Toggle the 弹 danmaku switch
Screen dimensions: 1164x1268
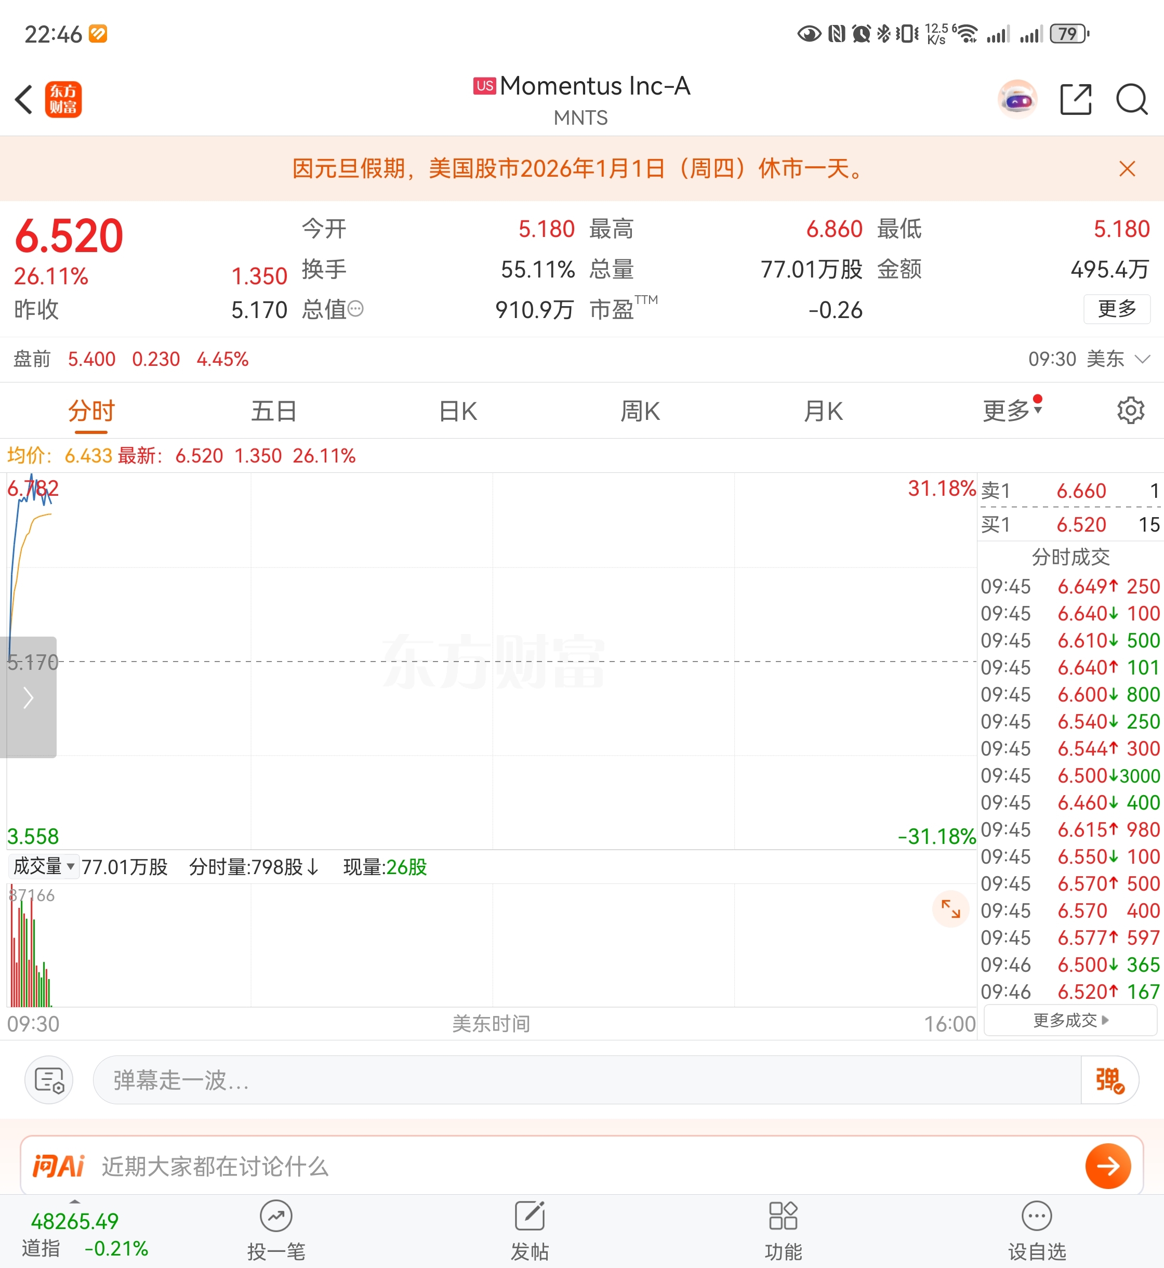point(1108,1080)
